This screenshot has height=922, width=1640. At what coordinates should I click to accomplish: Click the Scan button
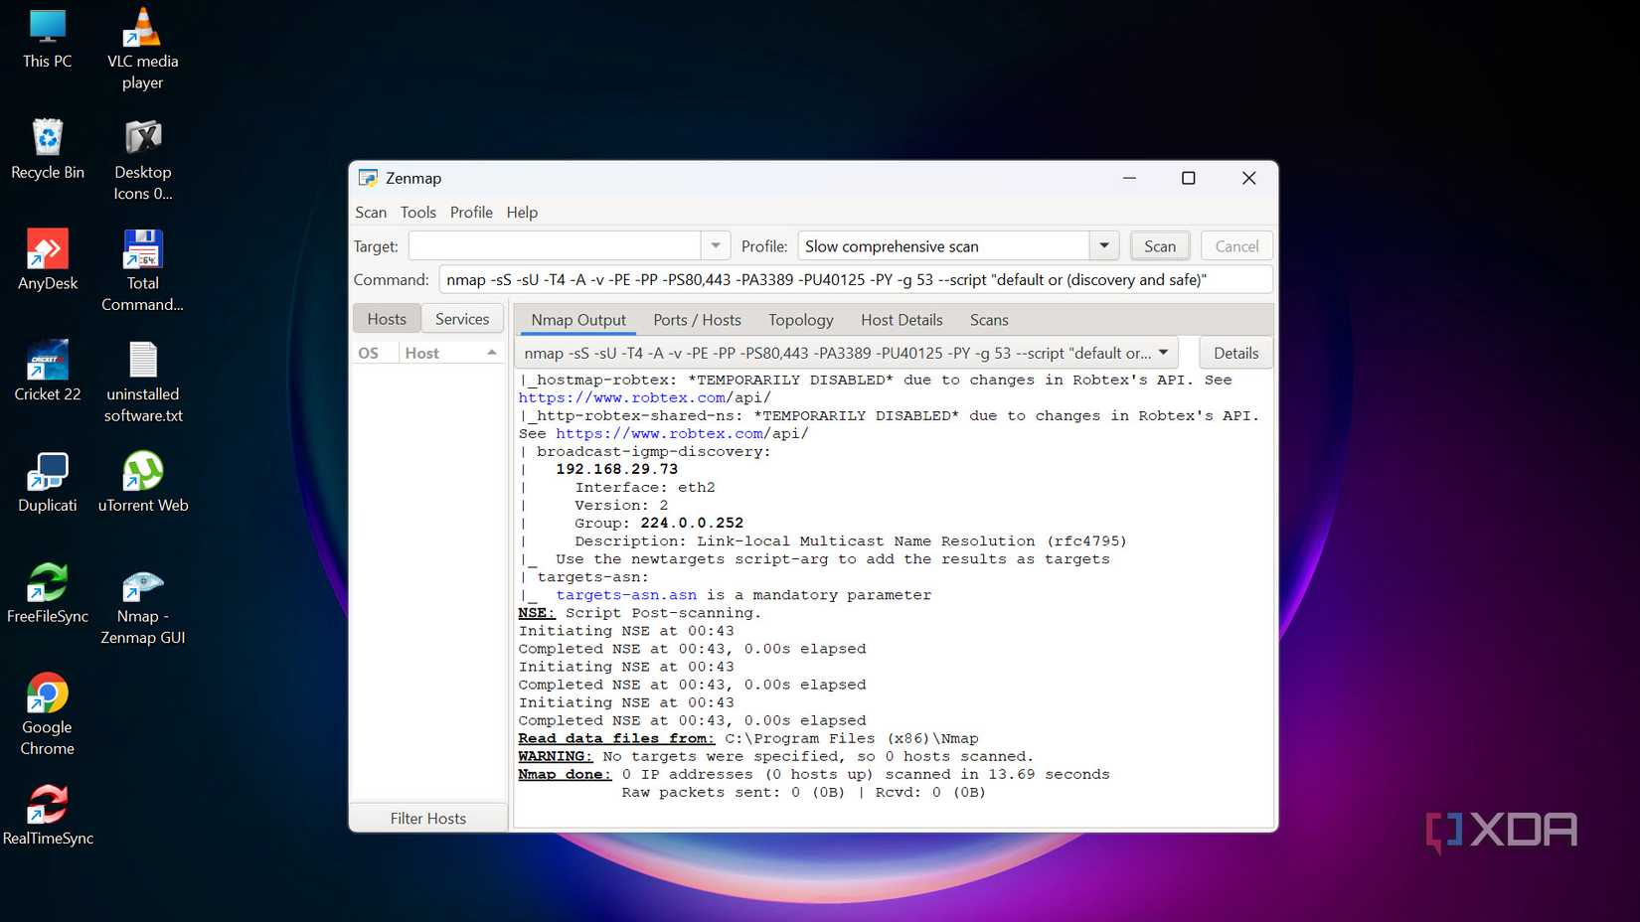click(1160, 246)
